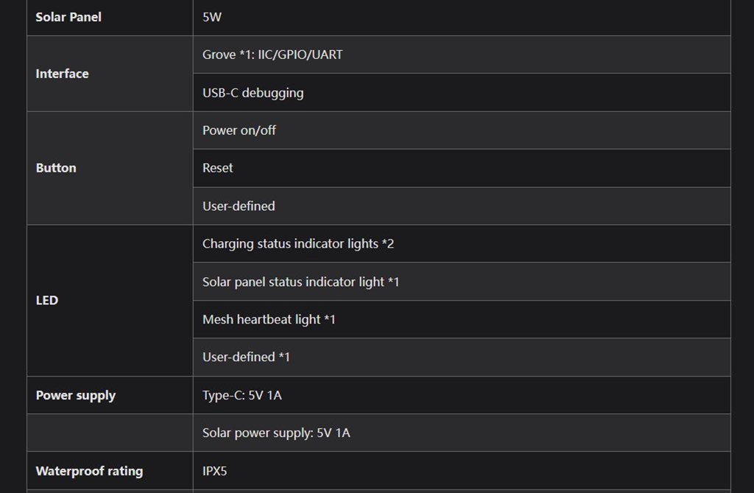Click the "Waterproof rating" row label

tap(89, 471)
